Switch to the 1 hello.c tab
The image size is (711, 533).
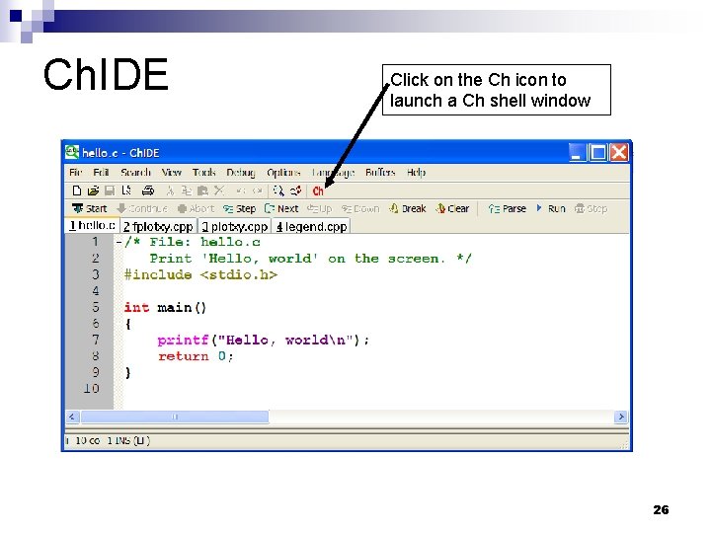[x=92, y=226]
